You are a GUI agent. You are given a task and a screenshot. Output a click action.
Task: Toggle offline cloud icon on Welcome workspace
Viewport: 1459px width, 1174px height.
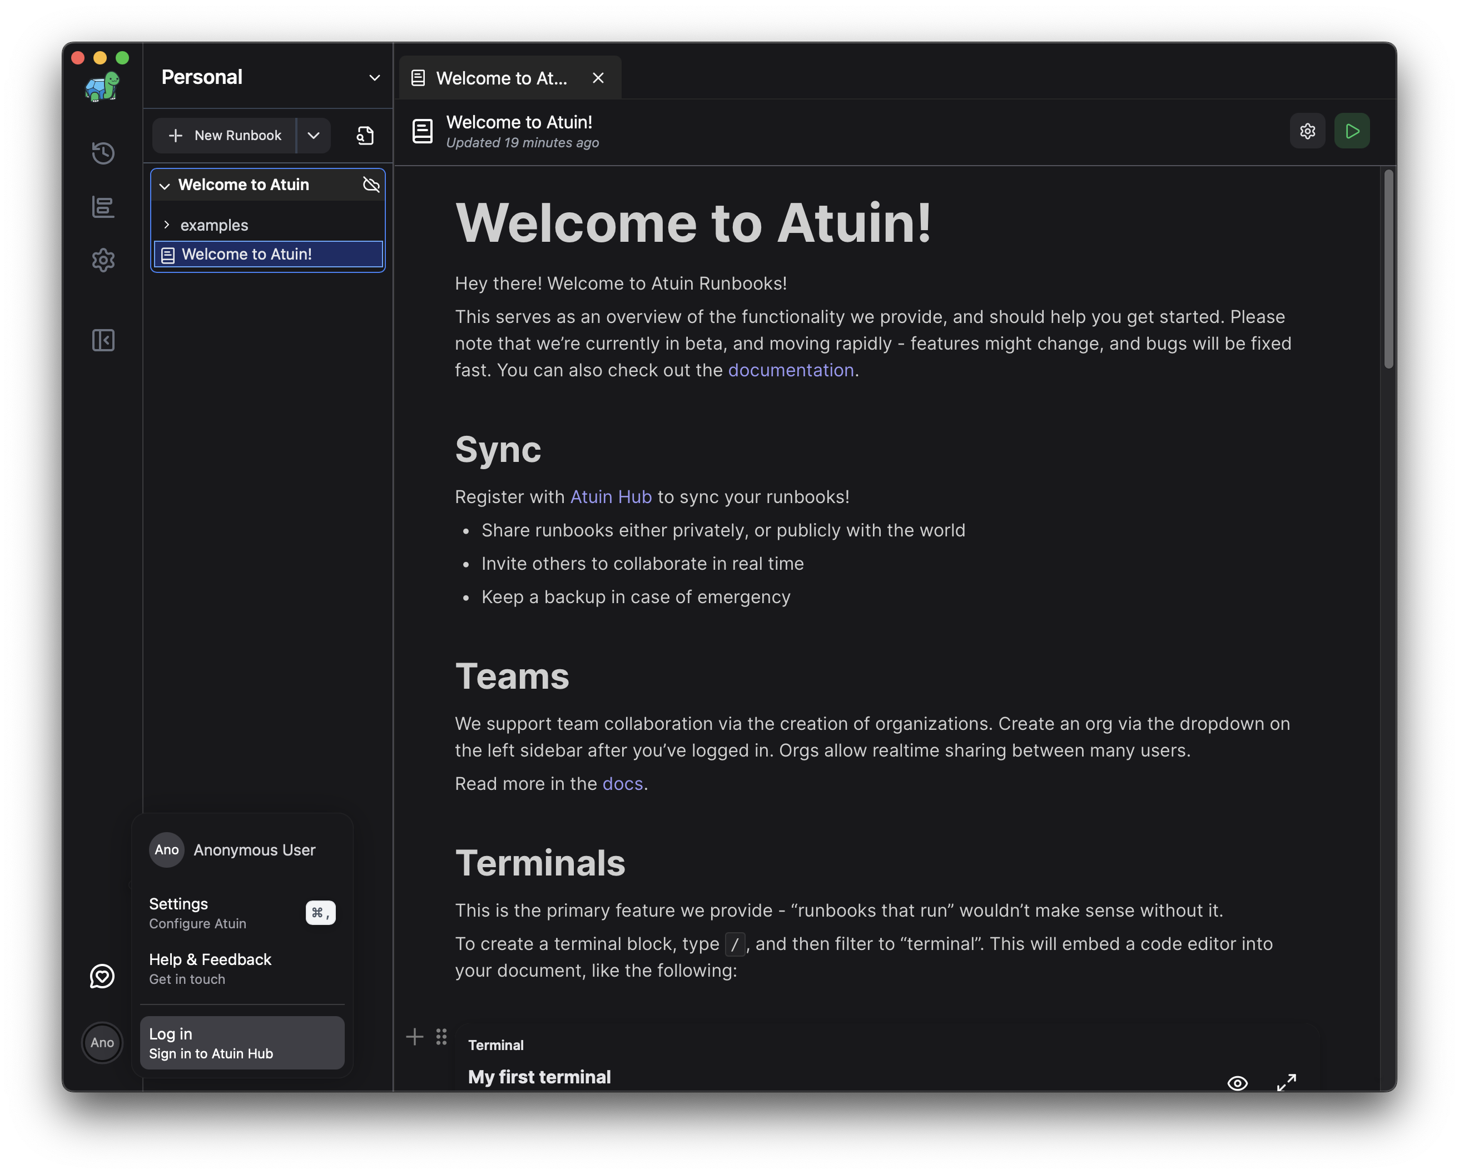(371, 185)
